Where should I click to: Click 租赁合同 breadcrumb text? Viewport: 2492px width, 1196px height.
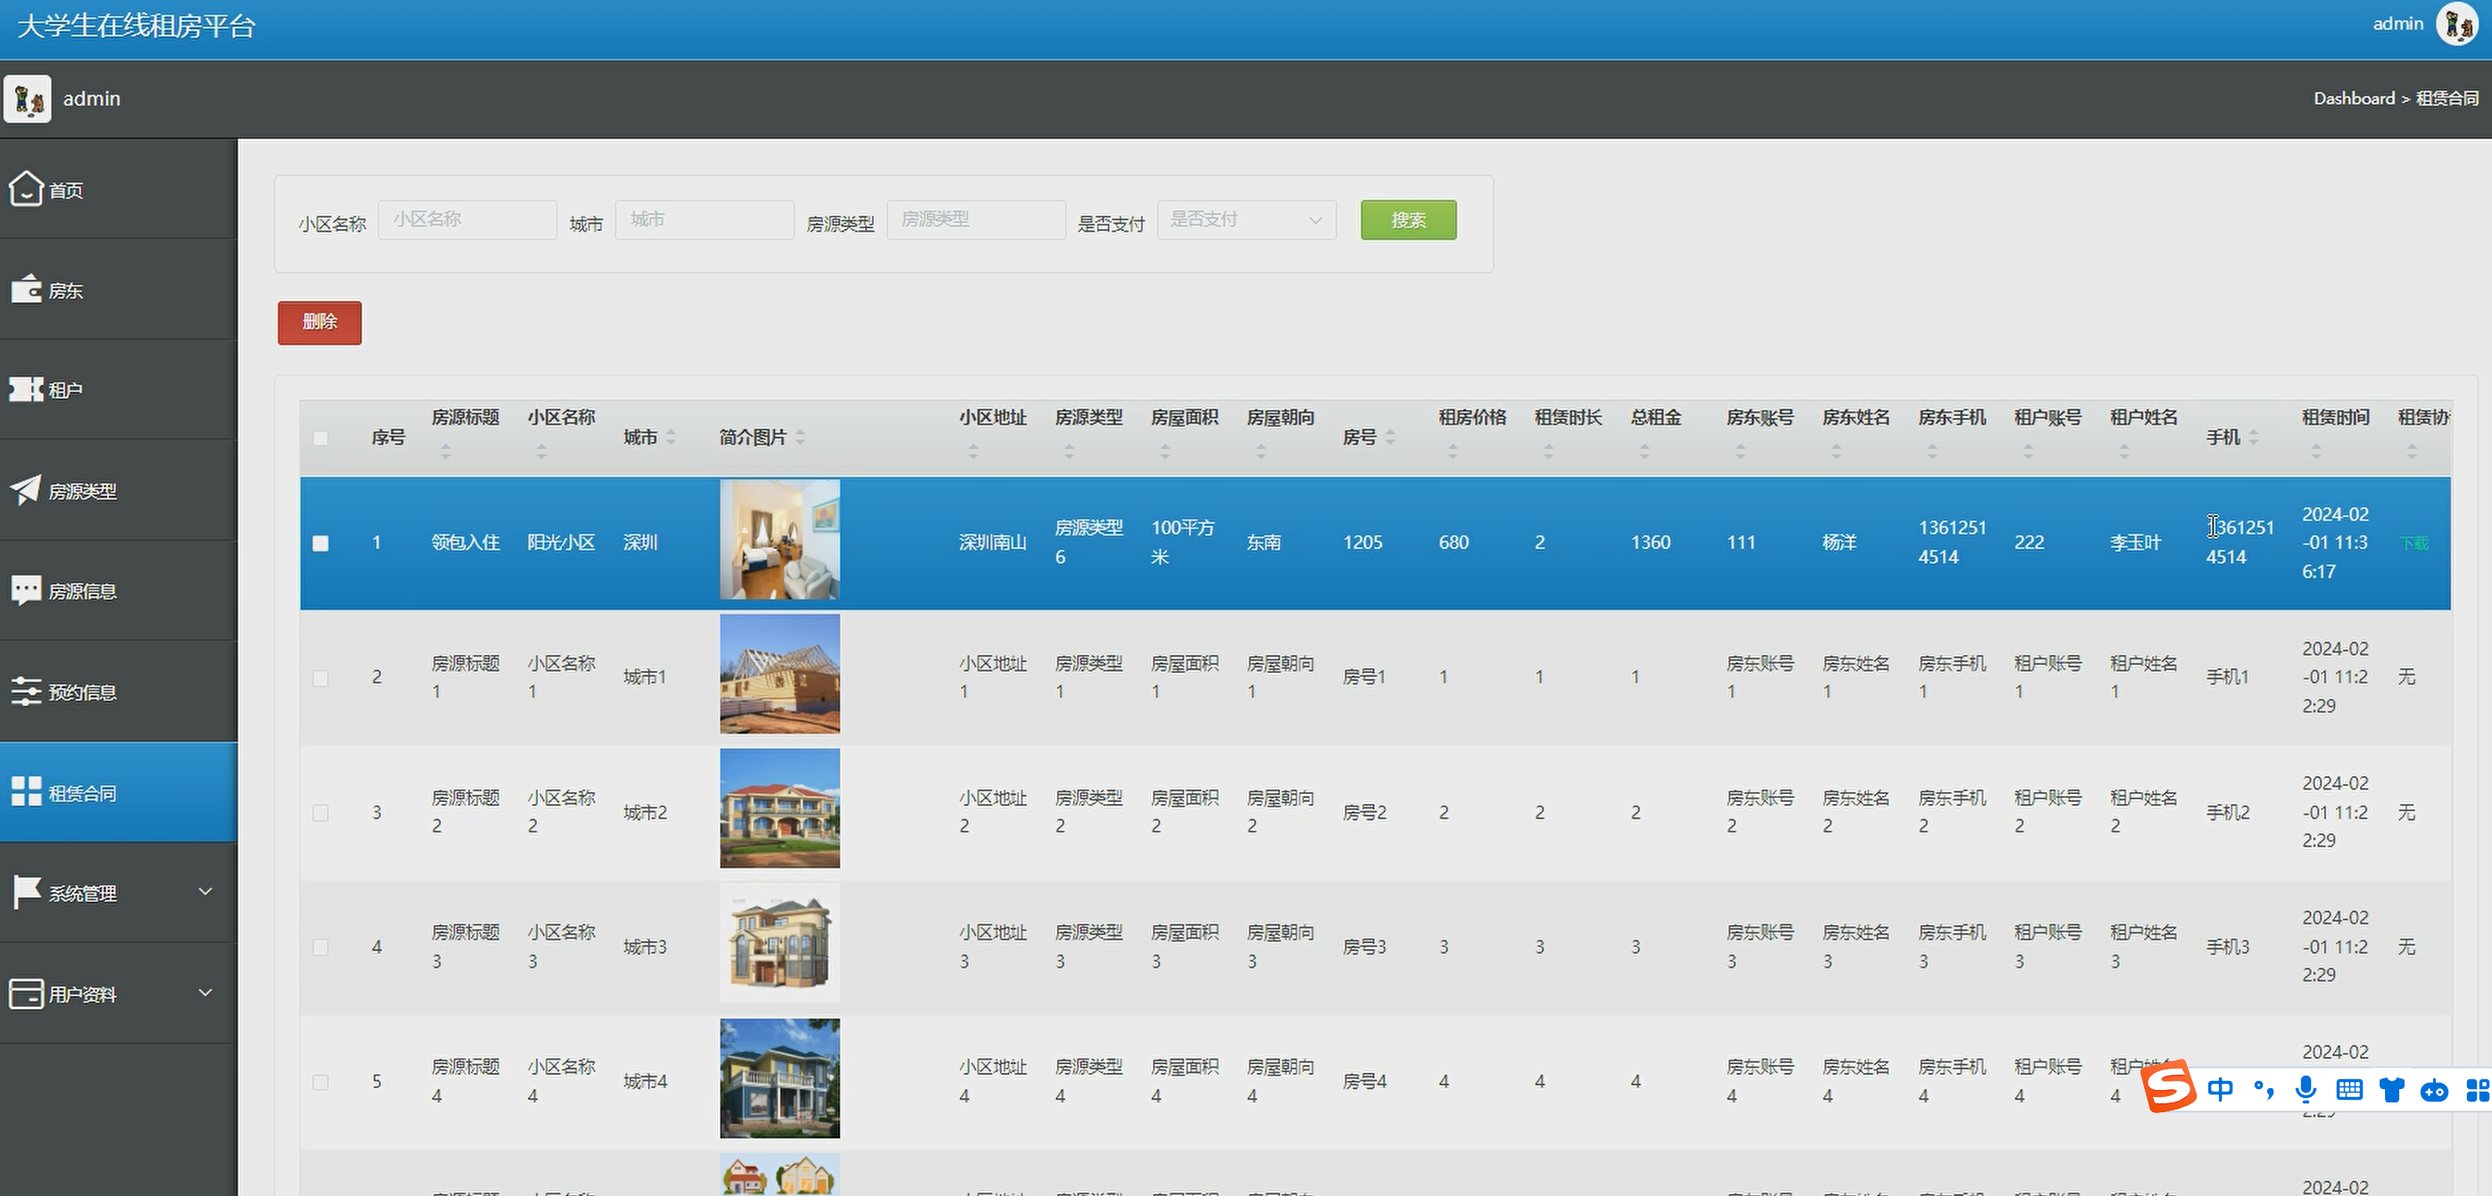[x=2447, y=98]
